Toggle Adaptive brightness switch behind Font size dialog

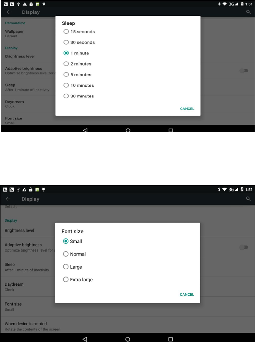pos(244,247)
